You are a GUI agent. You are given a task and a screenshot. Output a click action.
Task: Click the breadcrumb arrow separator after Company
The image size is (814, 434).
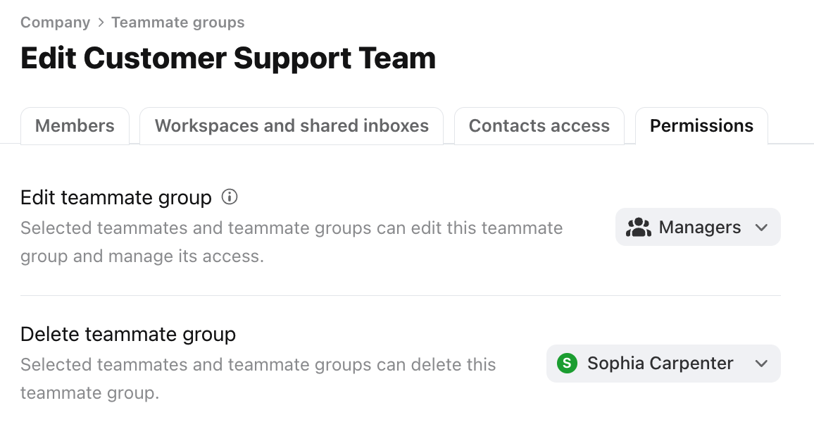101,23
